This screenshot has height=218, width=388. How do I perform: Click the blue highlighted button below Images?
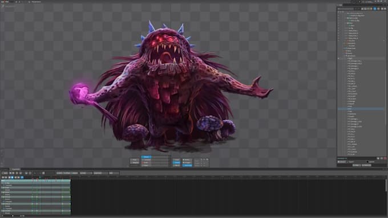point(187,166)
